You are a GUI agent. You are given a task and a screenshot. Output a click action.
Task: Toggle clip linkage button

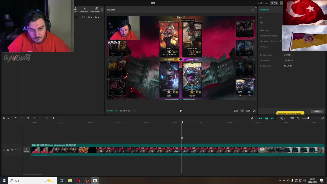pyautogui.click(x=273, y=118)
